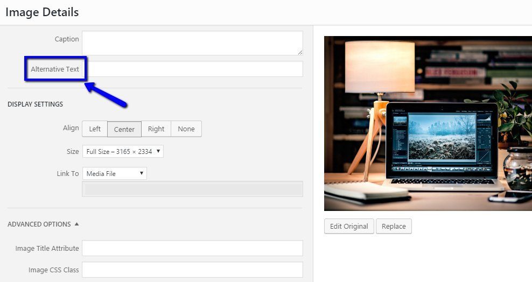532x282 pixels.
Task: Open the Link To dropdown showing Media File
Action: click(114, 173)
